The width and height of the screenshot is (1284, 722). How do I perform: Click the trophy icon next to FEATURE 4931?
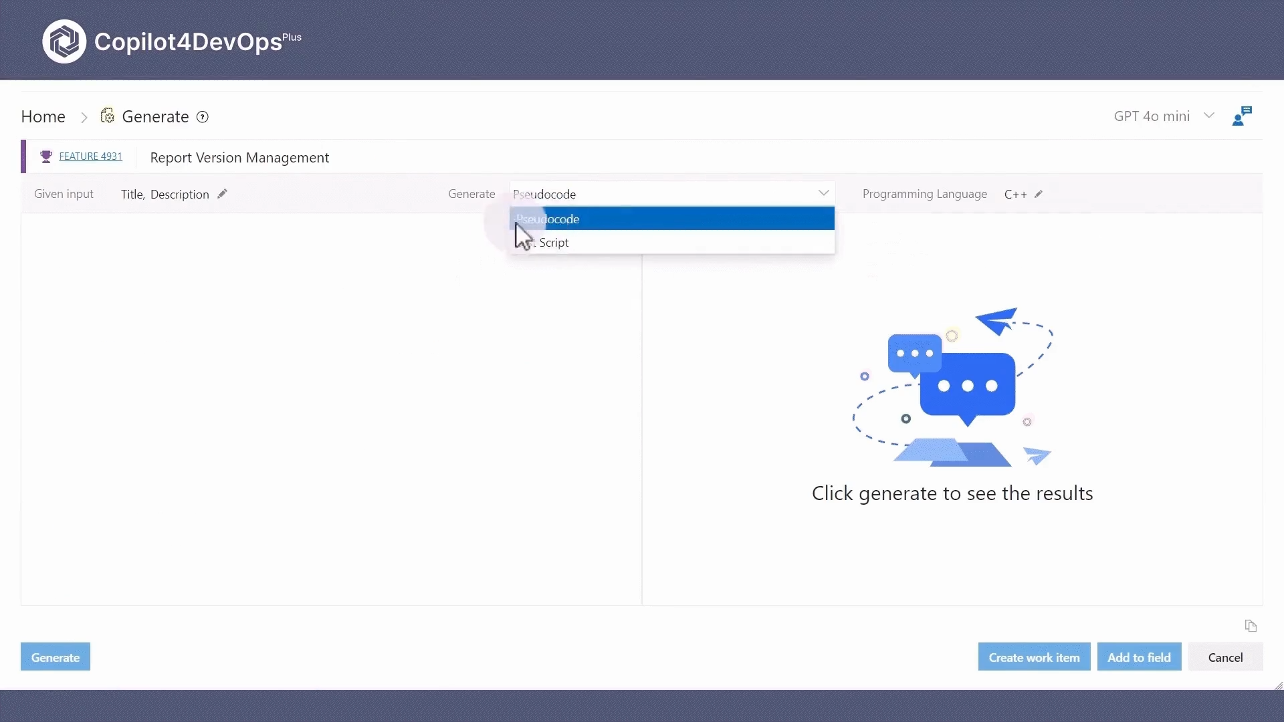[46, 156]
